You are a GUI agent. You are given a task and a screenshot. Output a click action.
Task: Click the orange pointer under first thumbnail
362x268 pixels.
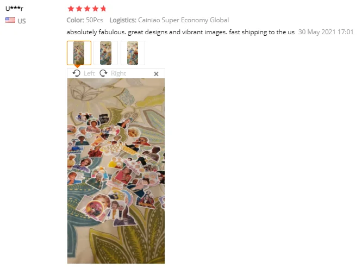(x=77, y=66)
